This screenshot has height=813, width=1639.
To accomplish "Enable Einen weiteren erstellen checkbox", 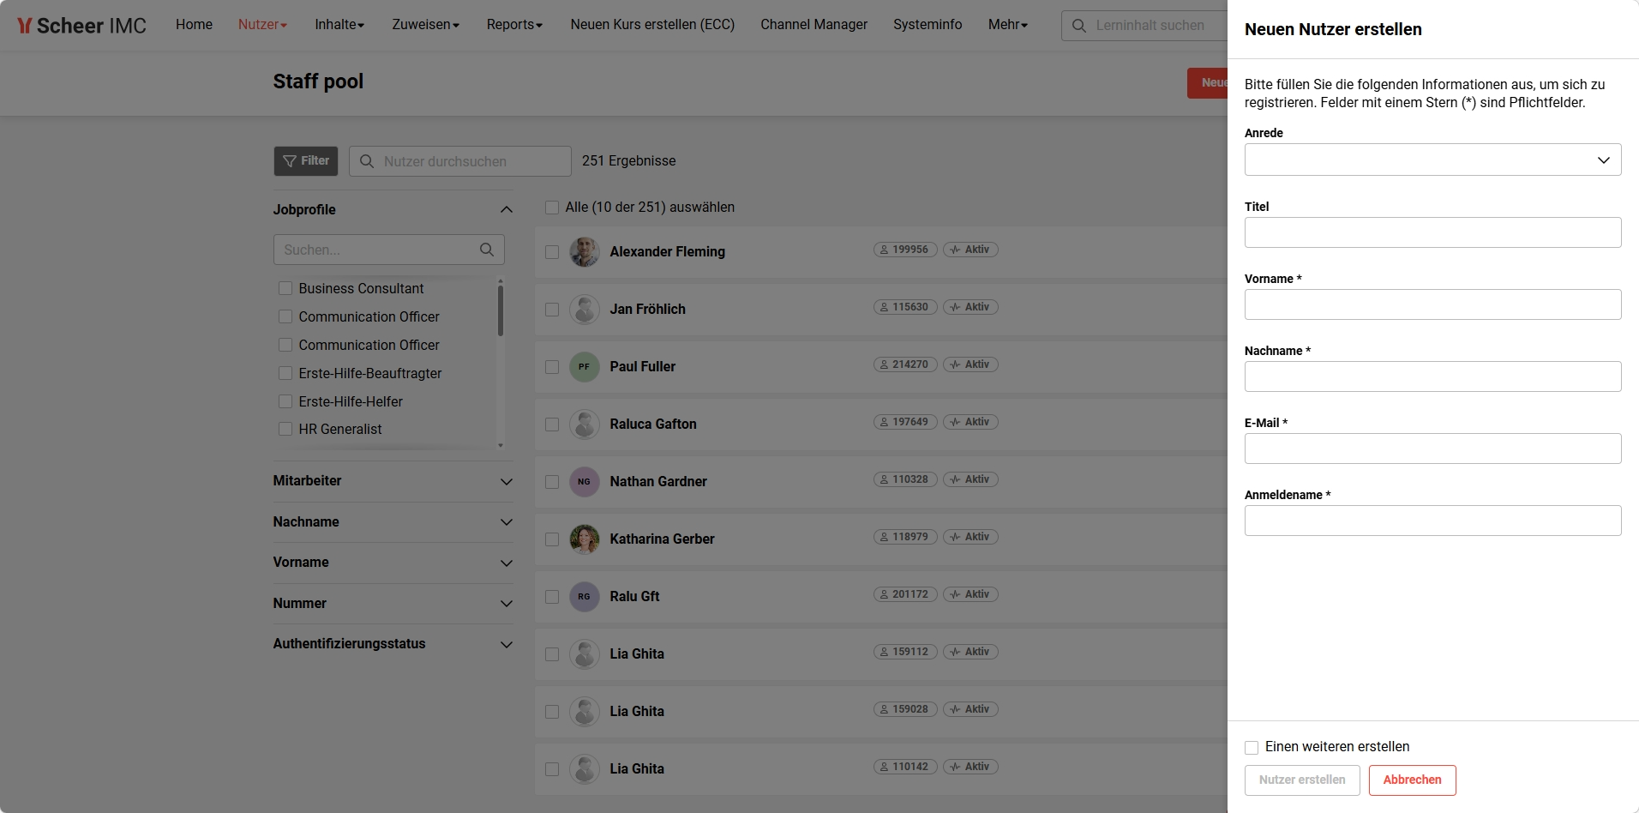I will [1252, 747].
